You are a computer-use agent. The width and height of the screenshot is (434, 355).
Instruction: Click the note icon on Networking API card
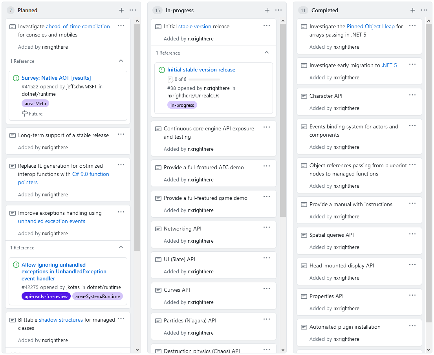pos(158,229)
